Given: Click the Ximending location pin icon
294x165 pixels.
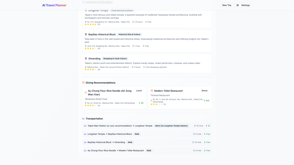Looking at the screenshot, I should 86,58.
